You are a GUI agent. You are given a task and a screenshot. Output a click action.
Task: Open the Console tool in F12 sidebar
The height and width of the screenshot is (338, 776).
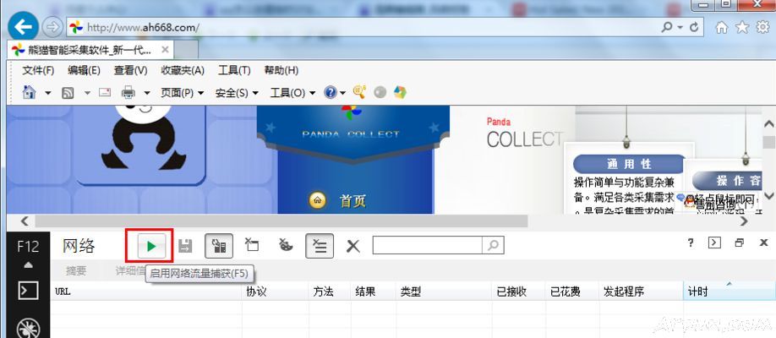click(x=28, y=291)
